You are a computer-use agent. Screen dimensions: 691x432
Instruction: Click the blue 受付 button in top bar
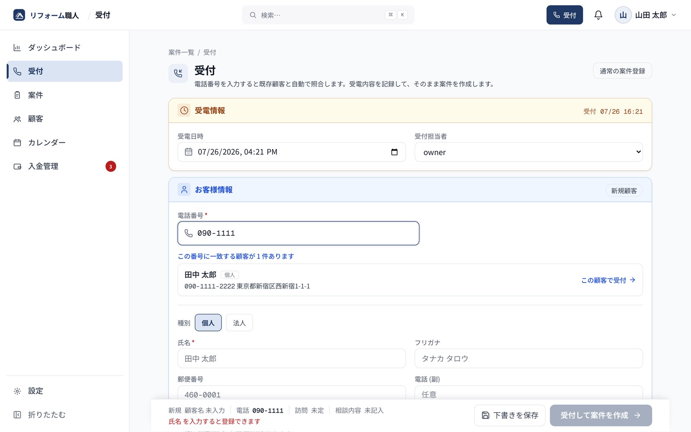coord(564,15)
